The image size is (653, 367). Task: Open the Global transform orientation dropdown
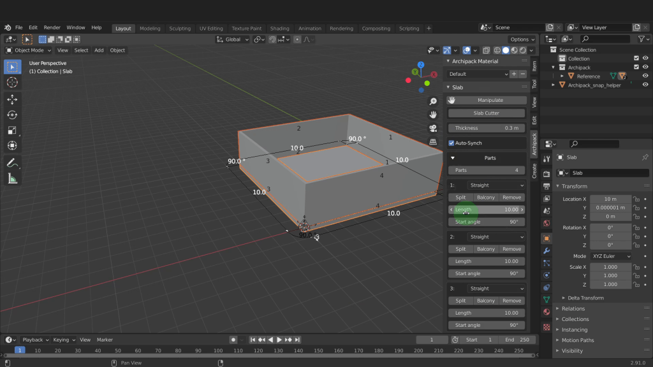coord(233,39)
